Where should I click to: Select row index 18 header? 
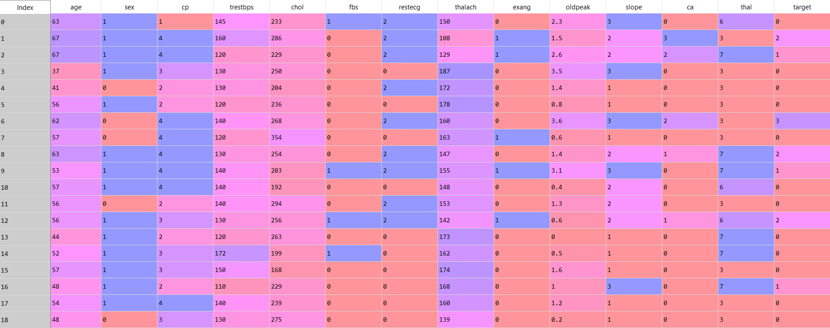point(25,319)
